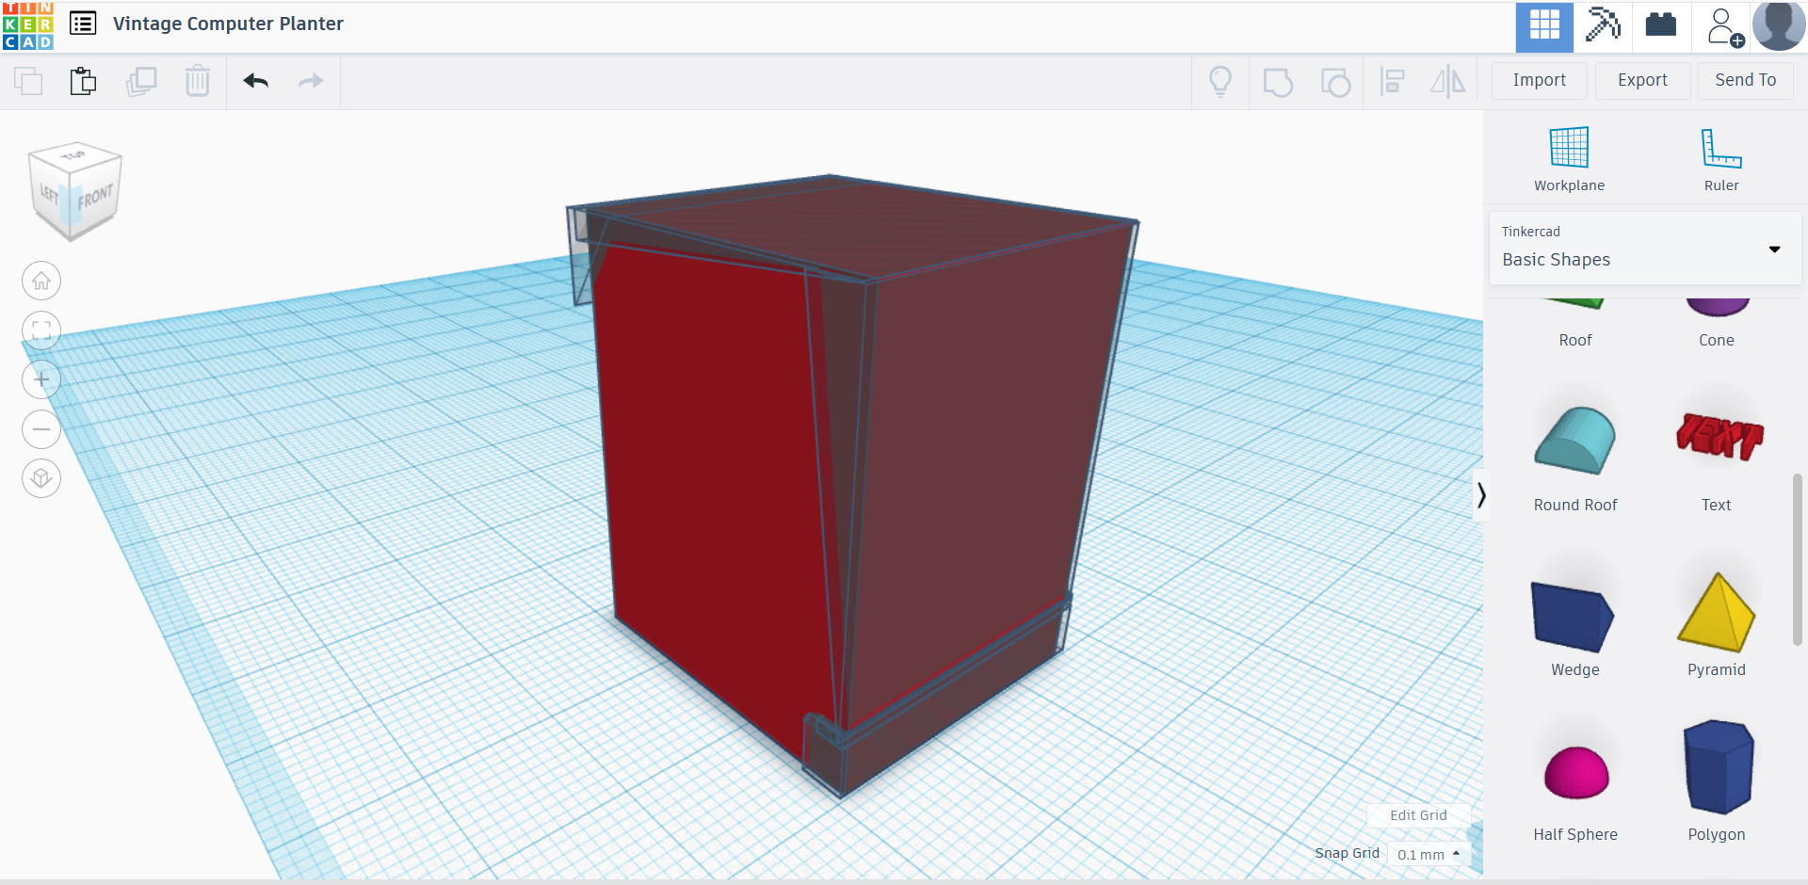Switch to the 3D design grid view
Image resolution: width=1808 pixels, height=885 pixels.
coord(1544,25)
